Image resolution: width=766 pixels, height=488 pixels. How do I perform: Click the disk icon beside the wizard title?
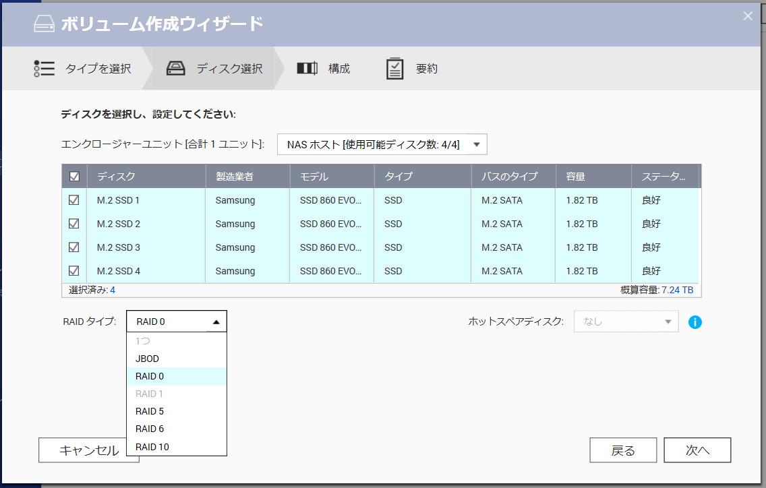[44, 24]
